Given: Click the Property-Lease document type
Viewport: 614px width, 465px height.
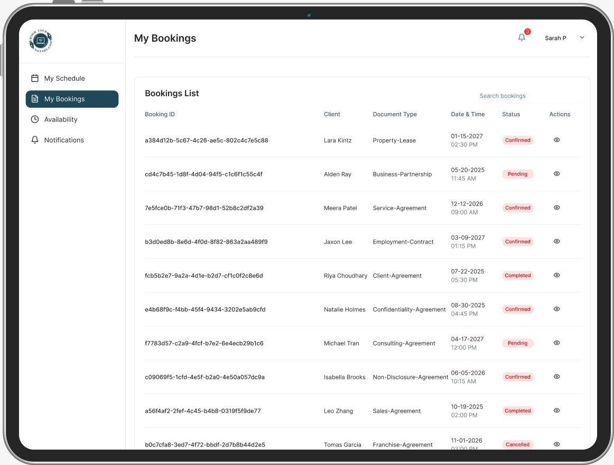Looking at the screenshot, I should pos(394,140).
